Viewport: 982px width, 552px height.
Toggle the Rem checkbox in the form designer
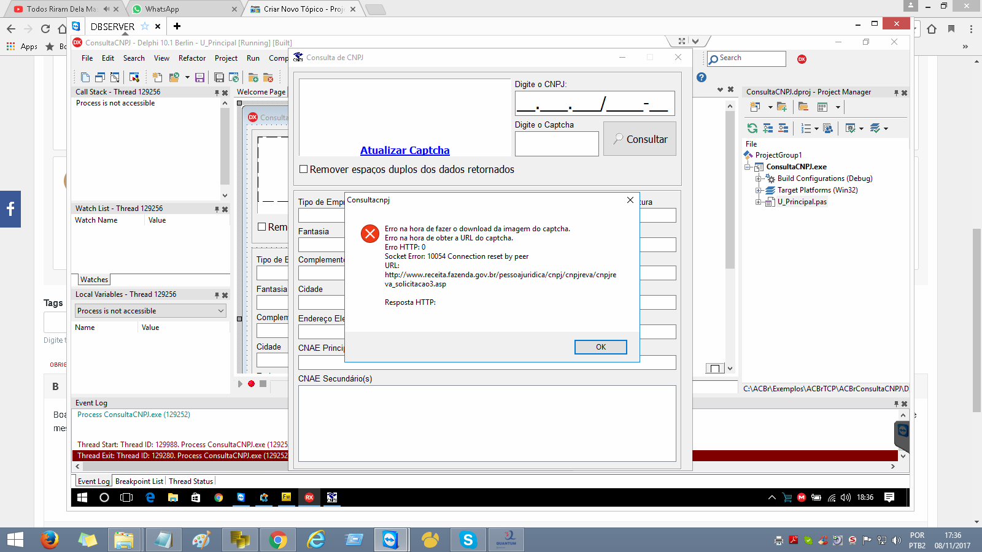coord(262,227)
